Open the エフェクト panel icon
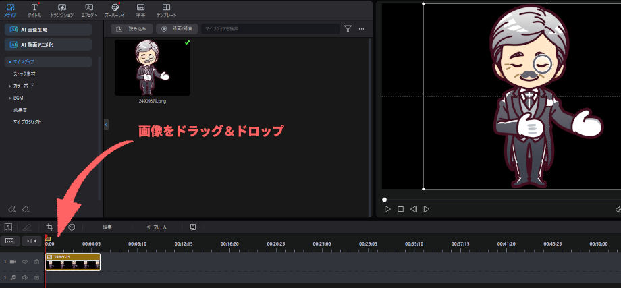621x288 pixels. (x=89, y=9)
